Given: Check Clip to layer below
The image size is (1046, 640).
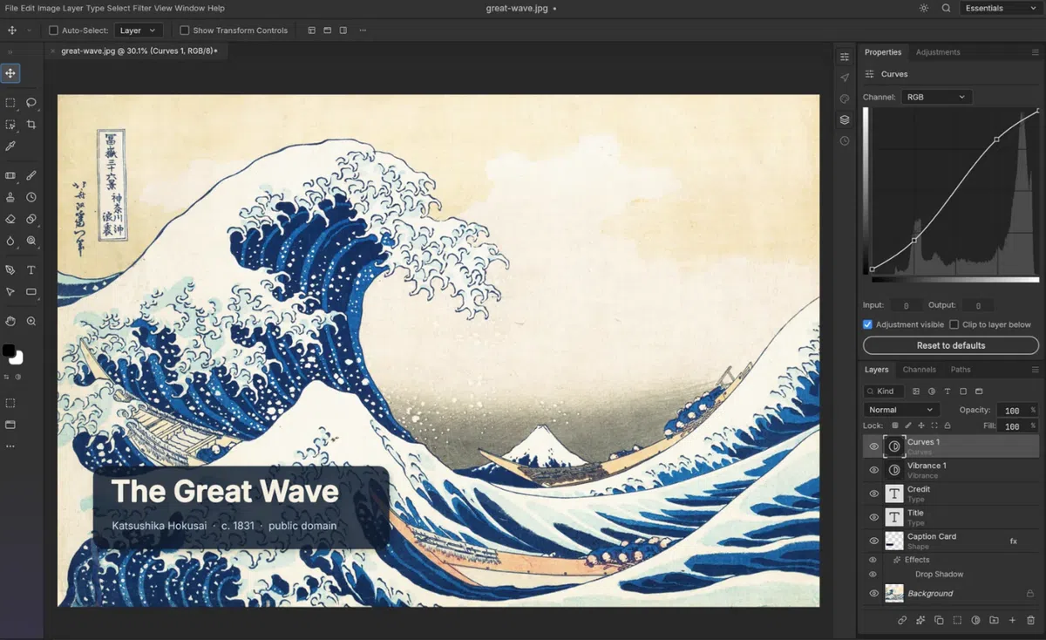Looking at the screenshot, I should (x=954, y=324).
